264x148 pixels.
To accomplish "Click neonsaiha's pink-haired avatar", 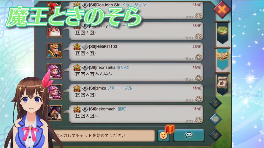I will (54, 71).
